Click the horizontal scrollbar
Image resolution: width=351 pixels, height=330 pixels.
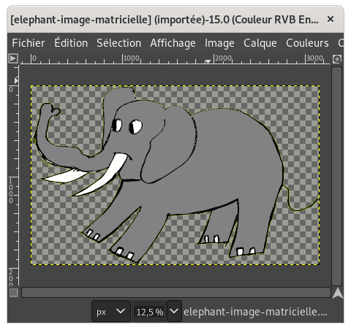(x=176, y=293)
